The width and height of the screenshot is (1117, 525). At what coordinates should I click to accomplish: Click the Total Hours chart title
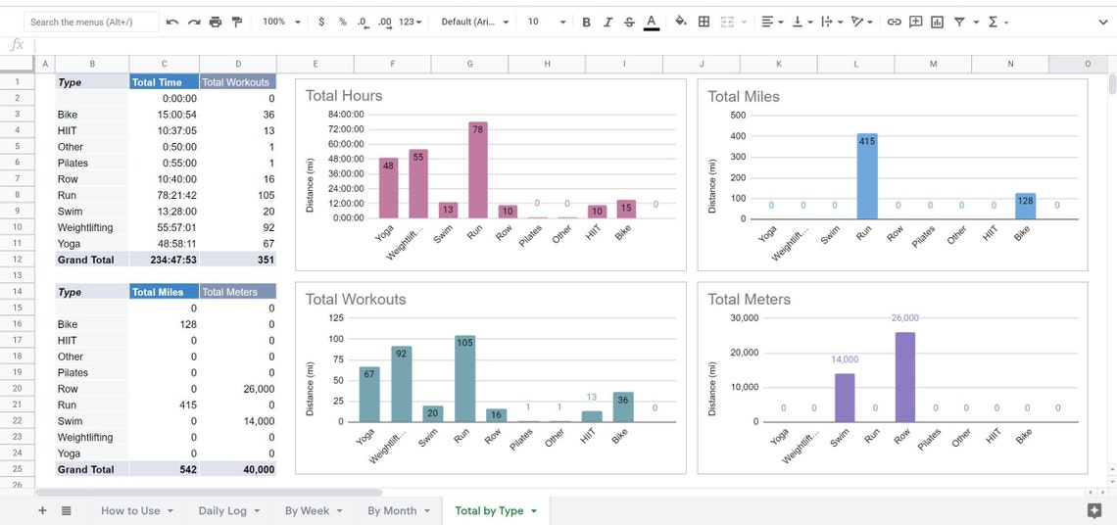[x=343, y=95]
